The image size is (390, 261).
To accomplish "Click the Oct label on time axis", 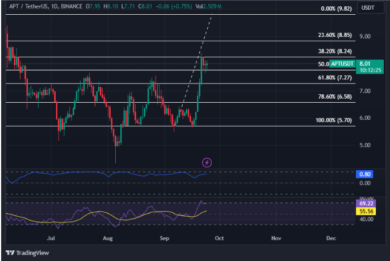I will (x=220, y=239).
